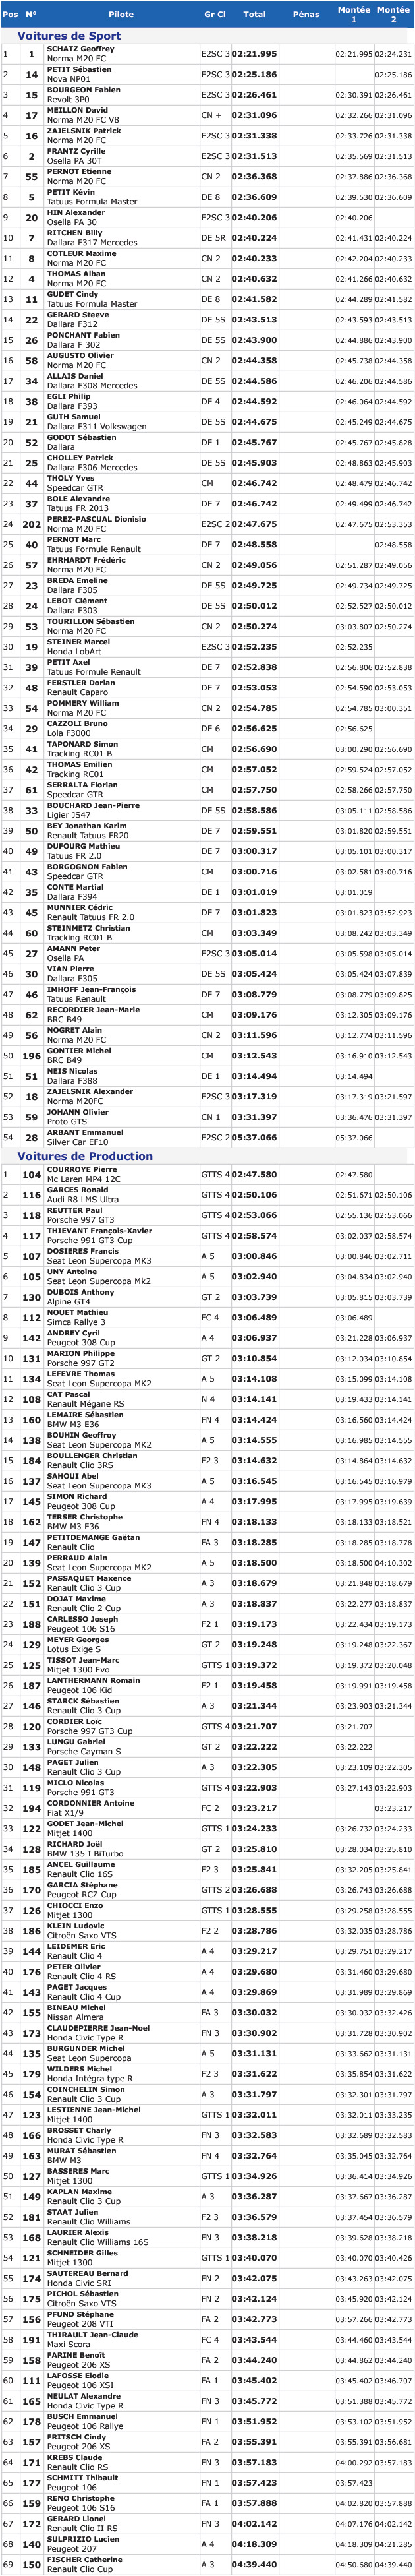Click the car name "Honda Intégra type R"
415x2576 pixels.
(x=89, y=2078)
